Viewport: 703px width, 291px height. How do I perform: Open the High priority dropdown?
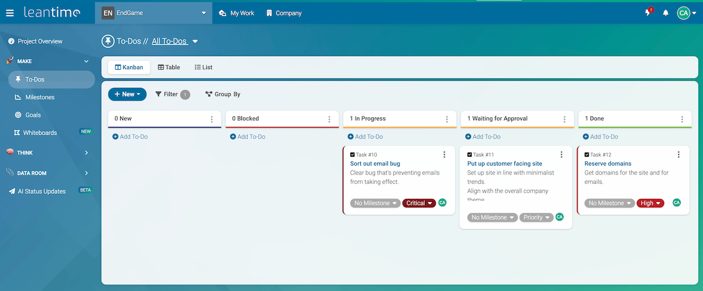coord(650,203)
